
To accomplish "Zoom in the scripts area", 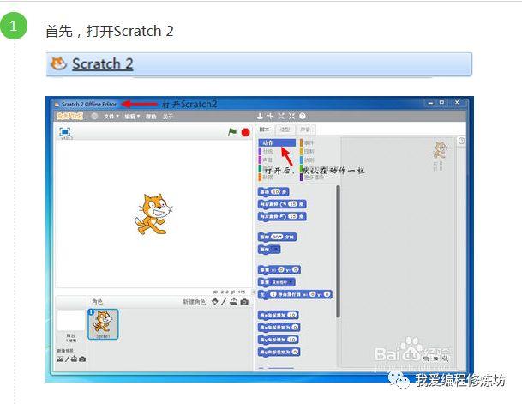I will 445,359.
